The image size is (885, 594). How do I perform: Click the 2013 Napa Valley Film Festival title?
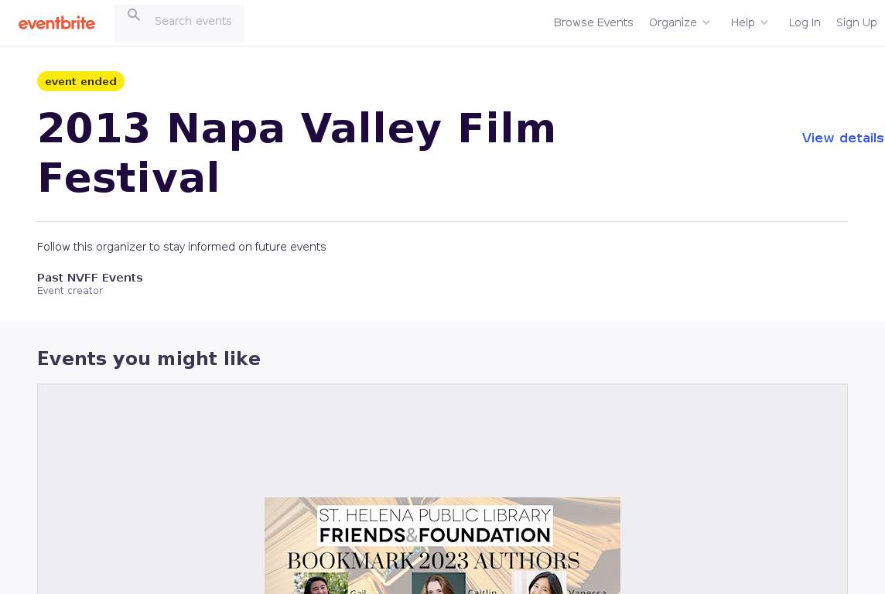296,152
